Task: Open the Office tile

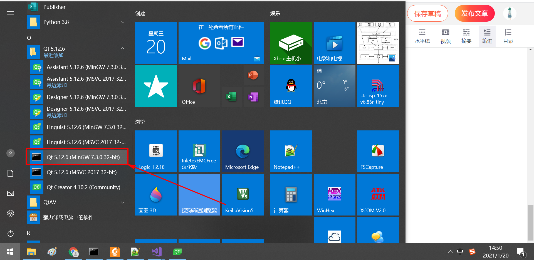Action: coord(199,86)
